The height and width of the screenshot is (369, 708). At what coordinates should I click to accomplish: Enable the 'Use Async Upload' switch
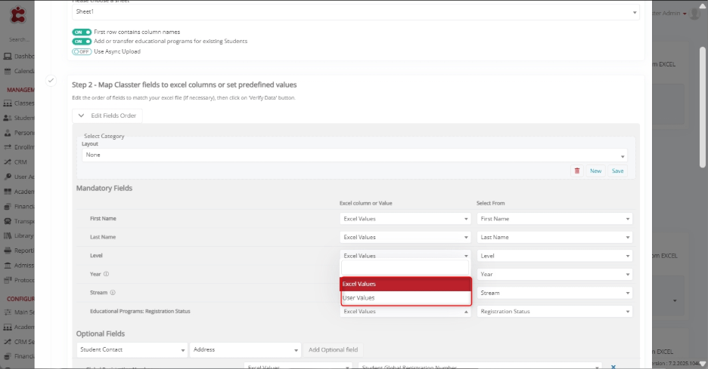click(82, 51)
